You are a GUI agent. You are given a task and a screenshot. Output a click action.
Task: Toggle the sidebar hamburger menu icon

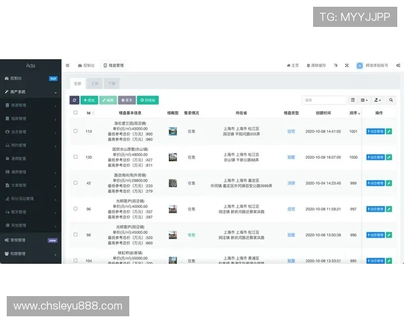[x=67, y=65]
